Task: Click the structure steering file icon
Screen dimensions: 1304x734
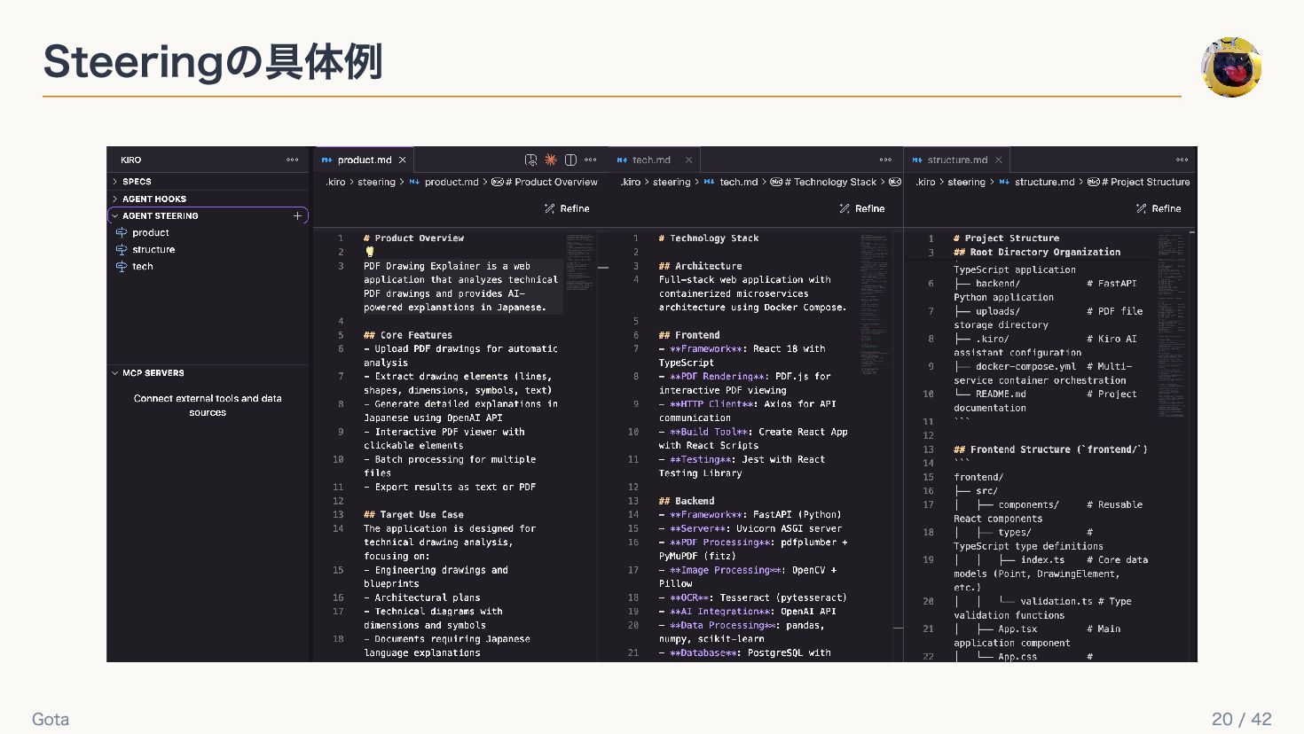Action: tap(122, 249)
